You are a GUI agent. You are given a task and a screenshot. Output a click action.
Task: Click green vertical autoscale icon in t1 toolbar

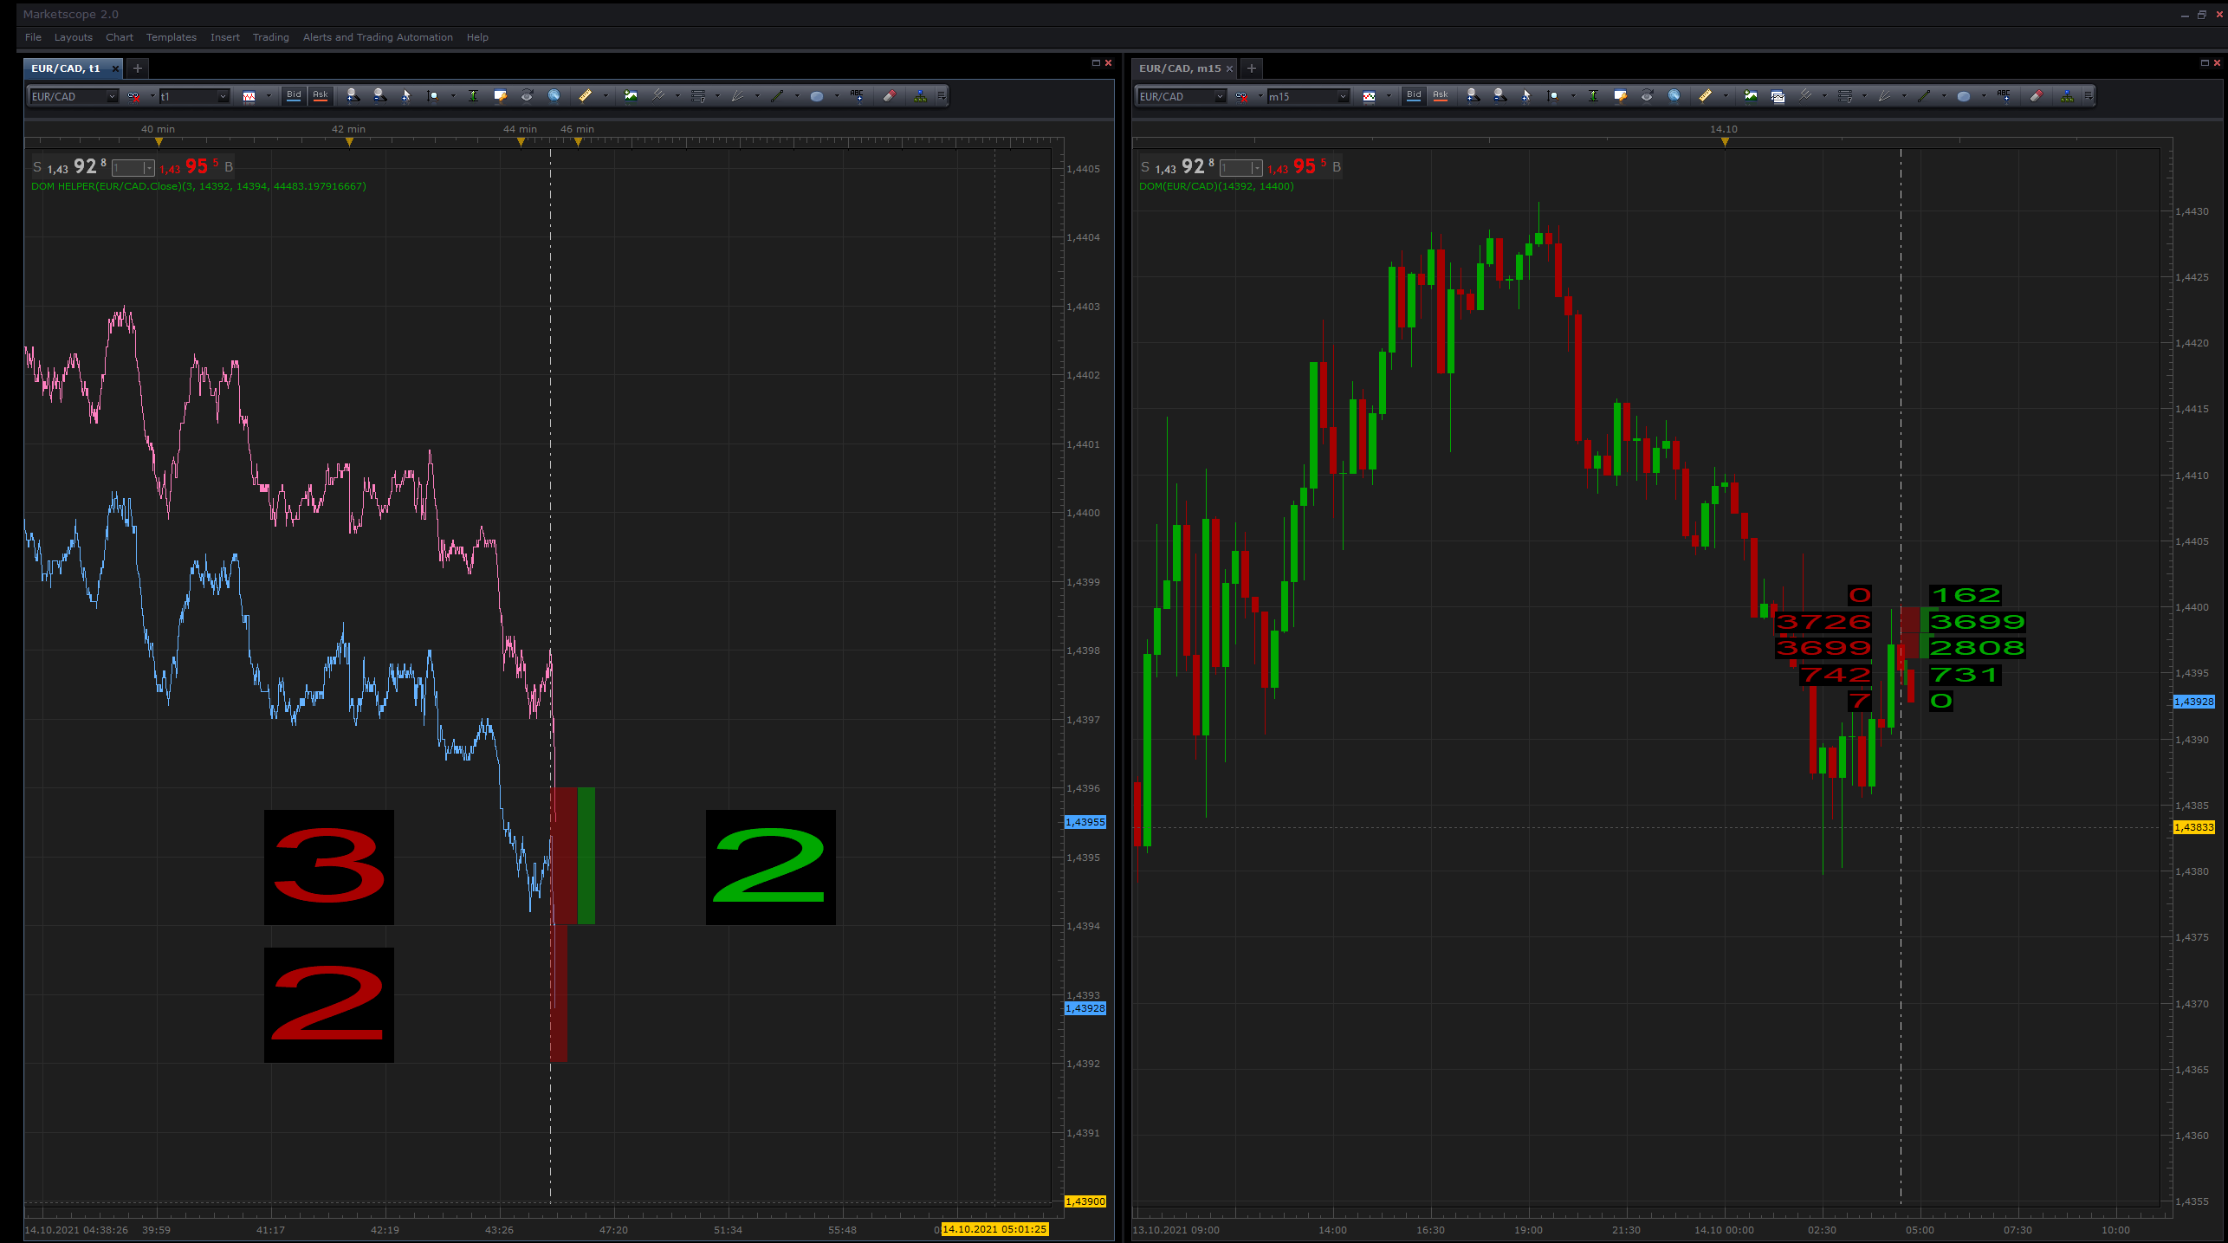click(473, 96)
